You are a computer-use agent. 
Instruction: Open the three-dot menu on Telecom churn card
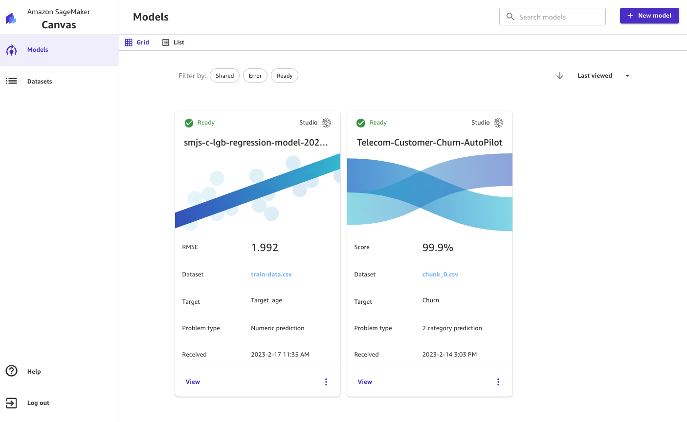498,382
